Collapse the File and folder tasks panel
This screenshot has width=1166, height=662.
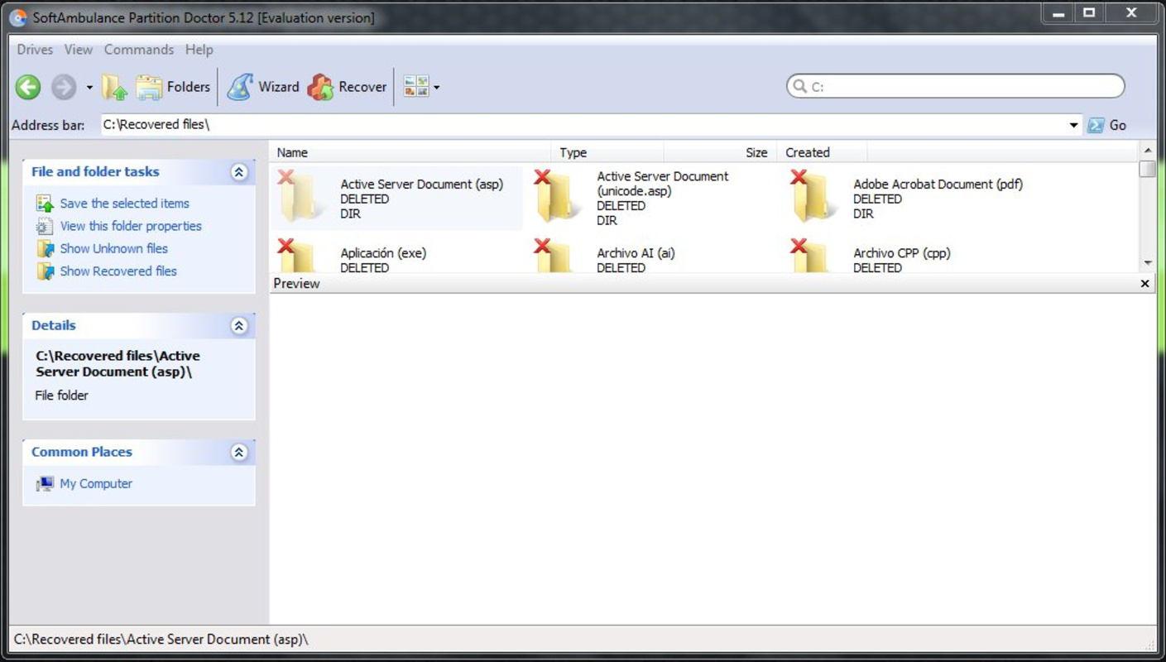239,172
